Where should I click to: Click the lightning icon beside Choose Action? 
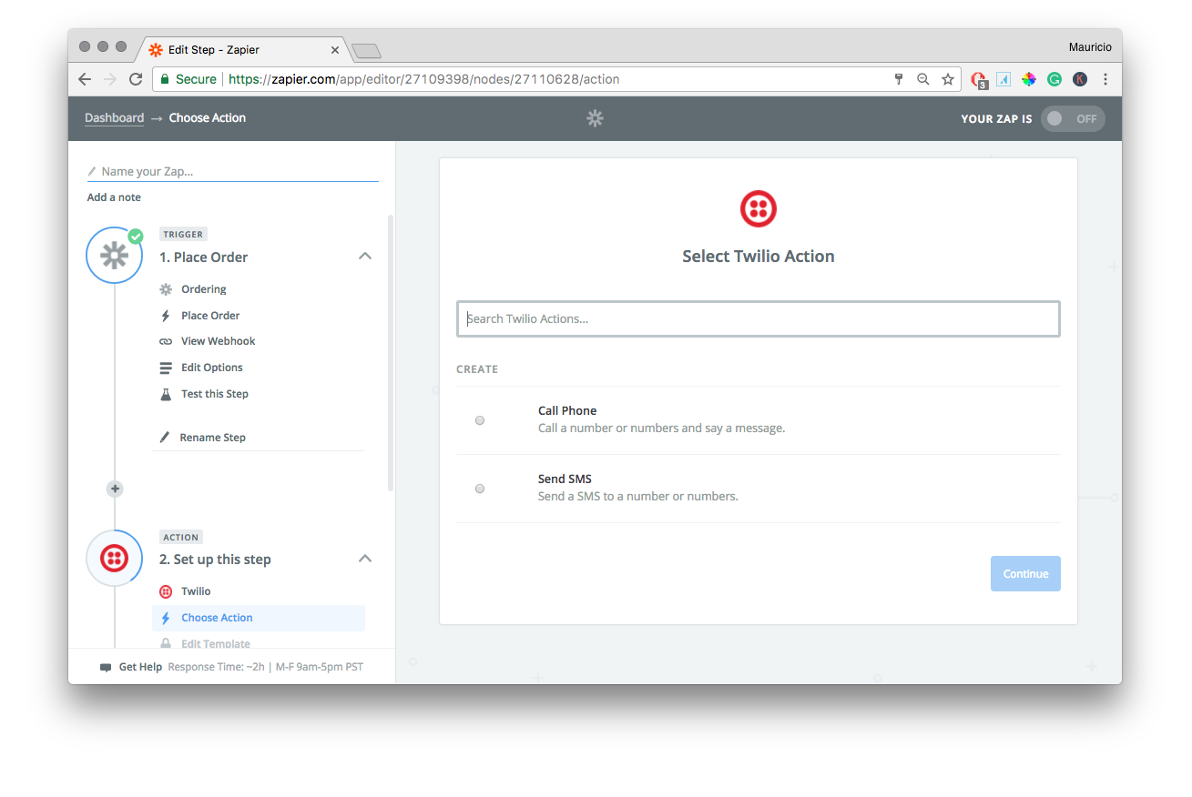166,618
